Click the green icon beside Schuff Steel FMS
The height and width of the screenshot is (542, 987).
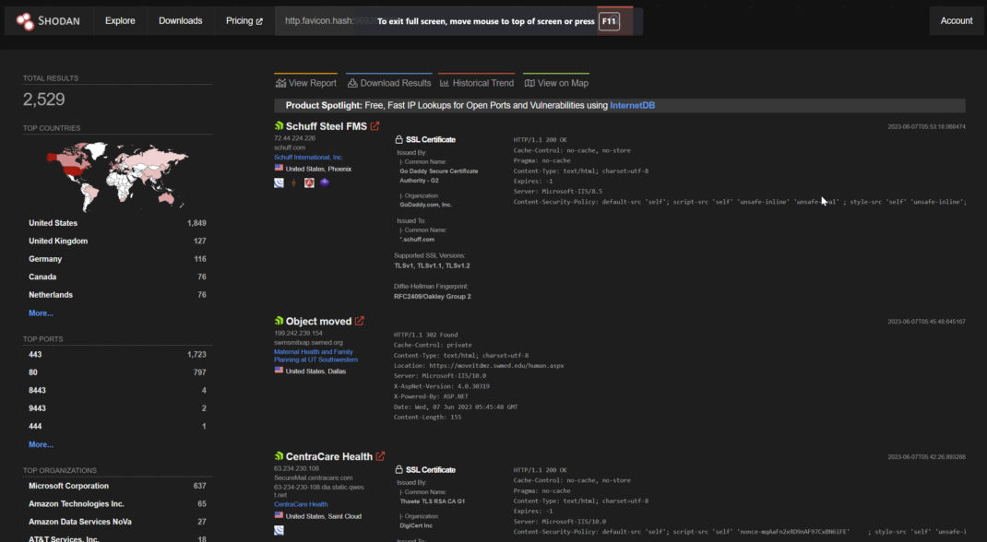click(279, 125)
